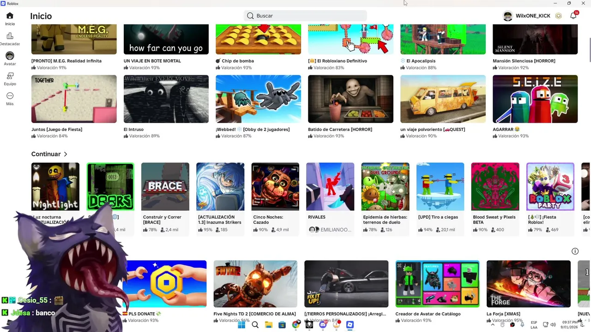
Task: Open La Forja [XMAS] thumbnail
Action: click(x=529, y=284)
